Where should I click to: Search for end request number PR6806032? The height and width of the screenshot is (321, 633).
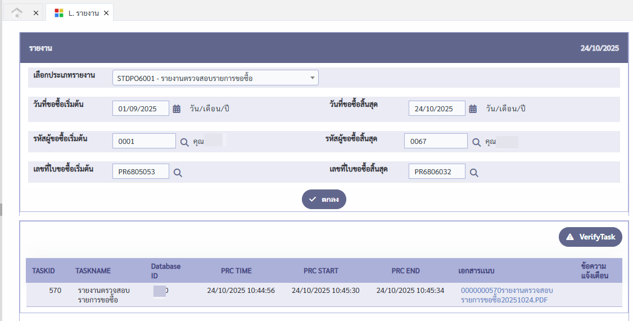click(474, 173)
